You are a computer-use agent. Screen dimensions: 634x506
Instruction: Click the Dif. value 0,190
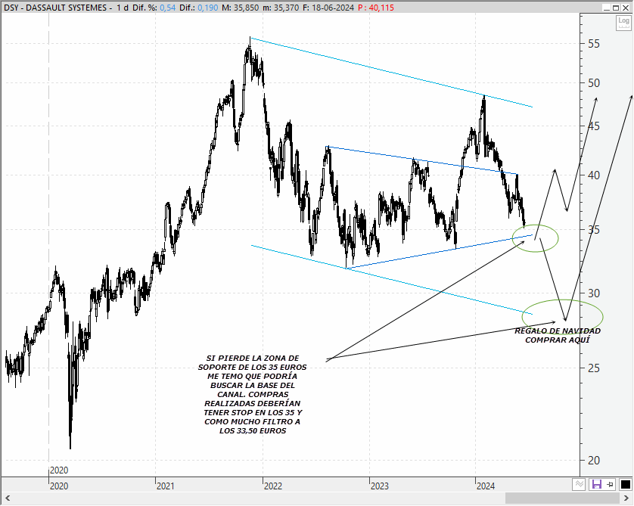pyautogui.click(x=208, y=8)
